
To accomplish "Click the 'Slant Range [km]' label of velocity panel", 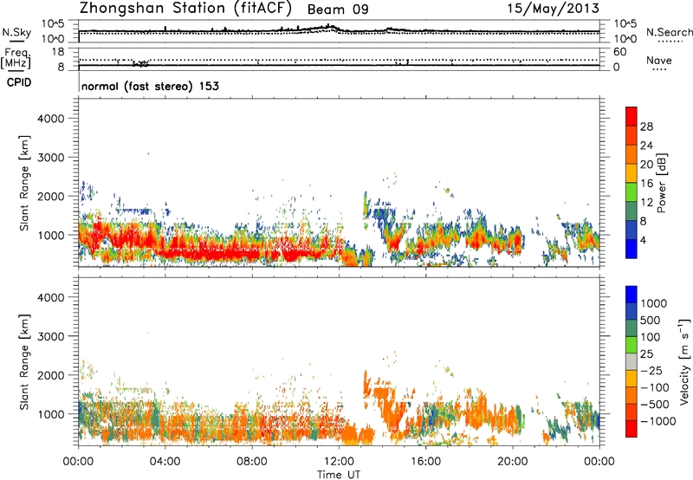I will 24,361.
